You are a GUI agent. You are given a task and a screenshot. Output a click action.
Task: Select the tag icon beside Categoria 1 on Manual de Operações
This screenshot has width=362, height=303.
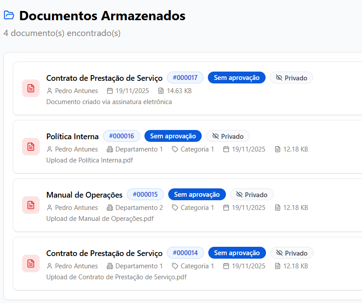[x=175, y=207]
